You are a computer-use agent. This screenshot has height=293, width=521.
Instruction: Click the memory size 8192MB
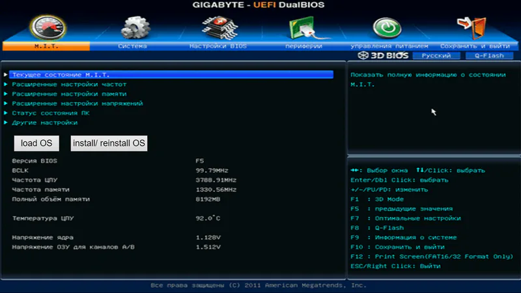[208, 199]
